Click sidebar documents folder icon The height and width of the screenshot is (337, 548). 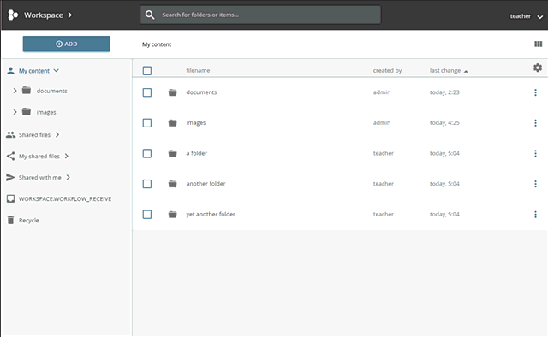27,91
